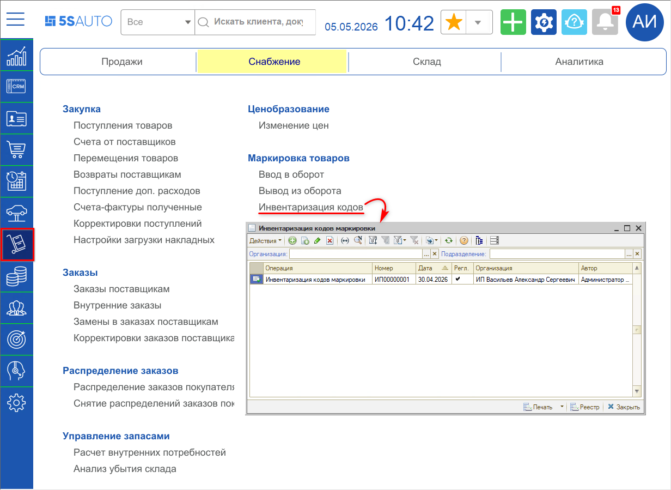The width and height of the screenshot is (671, 490).
Task: Expand the favorites dropdown arrow beside star
Action: tap(478, 22)
